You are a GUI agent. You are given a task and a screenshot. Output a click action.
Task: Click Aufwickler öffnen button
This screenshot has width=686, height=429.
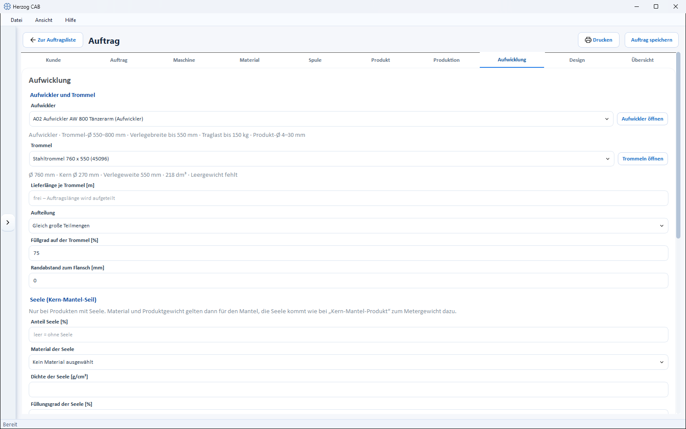(642, 119)
